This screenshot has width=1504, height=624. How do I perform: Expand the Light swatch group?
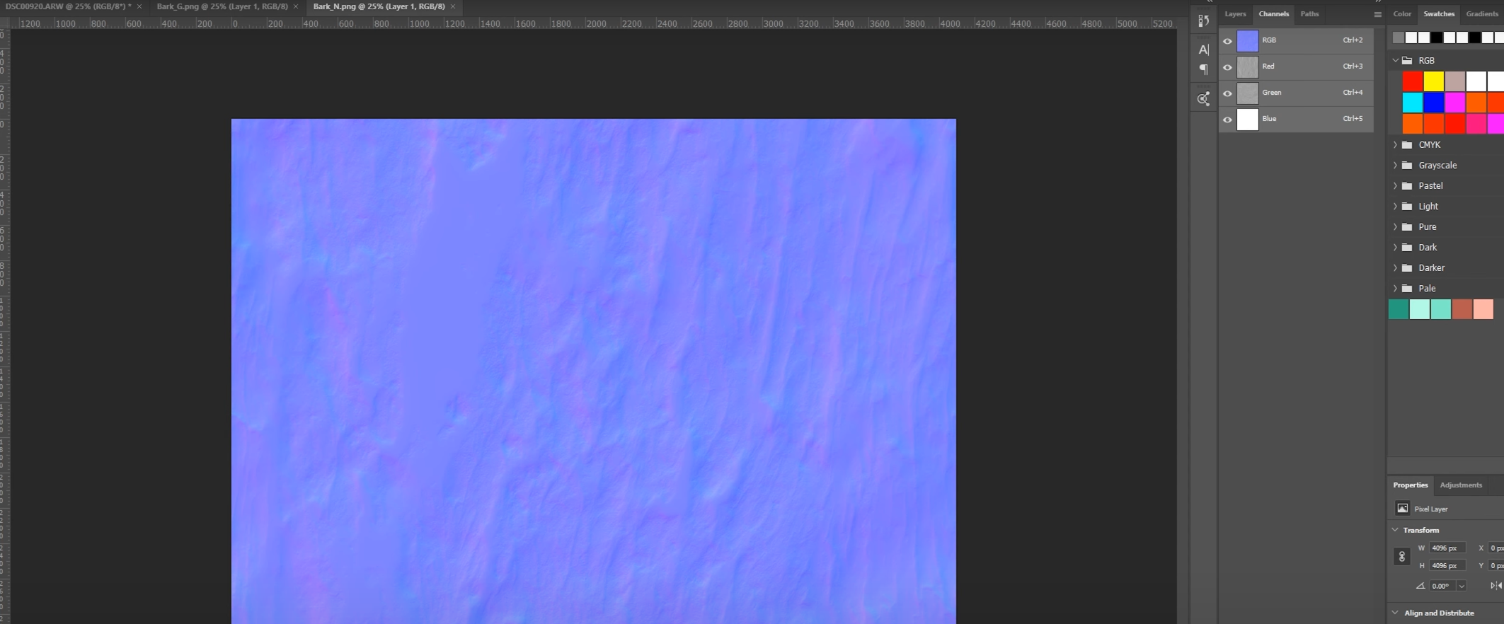click(x=1395, y=207)
